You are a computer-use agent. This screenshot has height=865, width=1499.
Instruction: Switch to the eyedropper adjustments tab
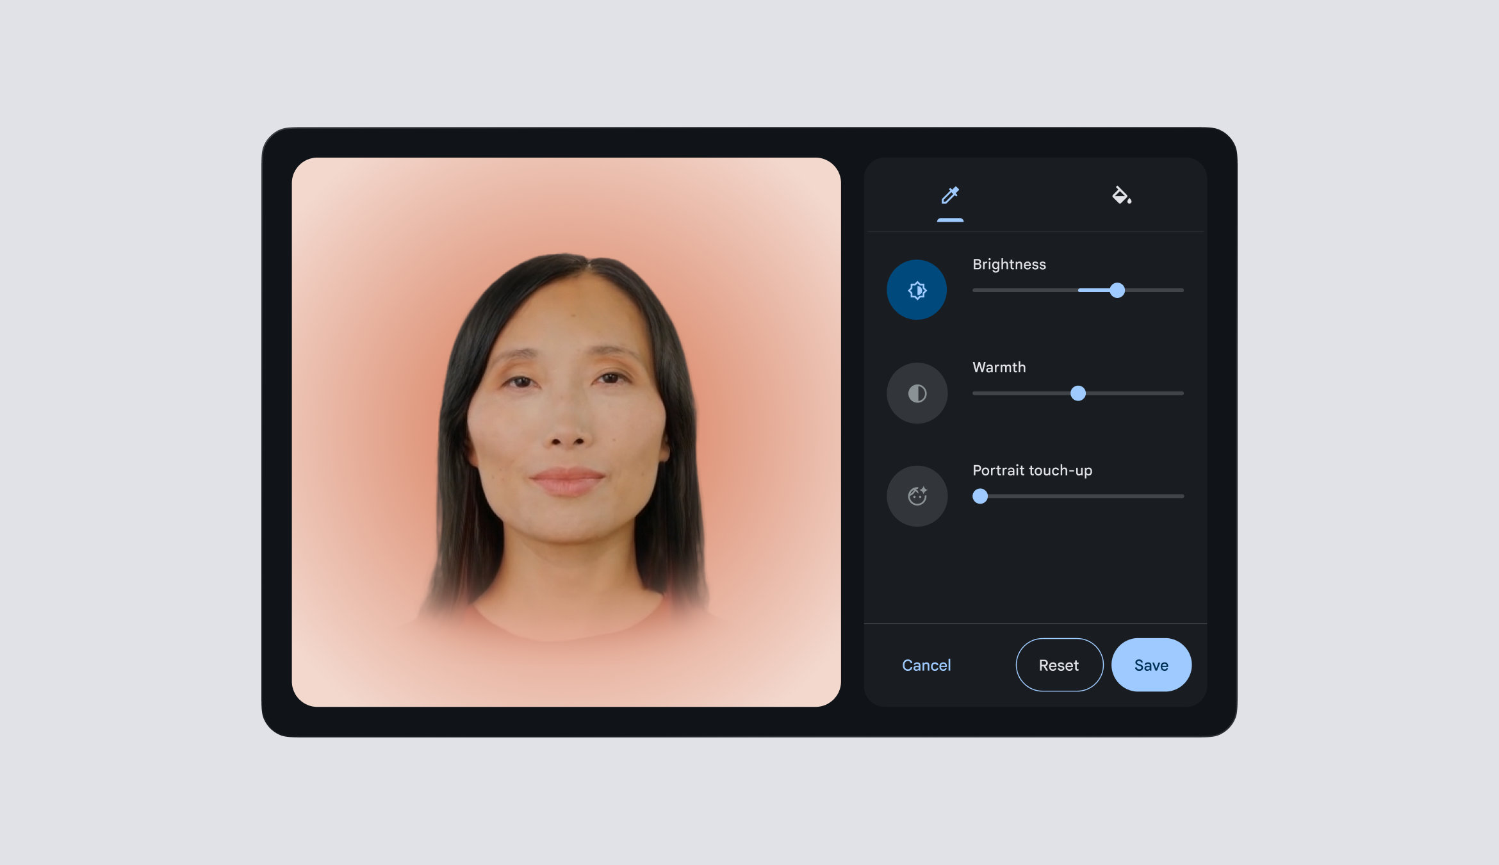[x=951, y=194]
